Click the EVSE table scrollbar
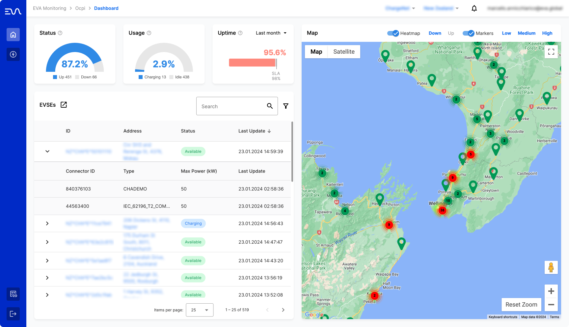Image resolution: width=569 pixels, height=327 pixels. [292, 151]
